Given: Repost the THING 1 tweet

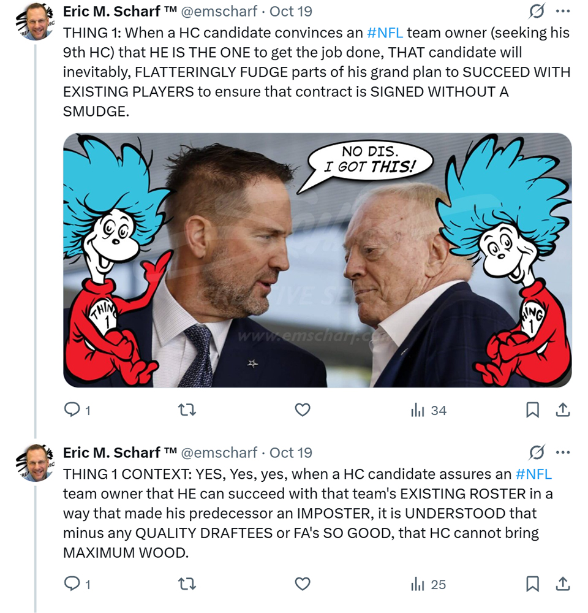Looking at the screenshot, I should coord(186,410).
